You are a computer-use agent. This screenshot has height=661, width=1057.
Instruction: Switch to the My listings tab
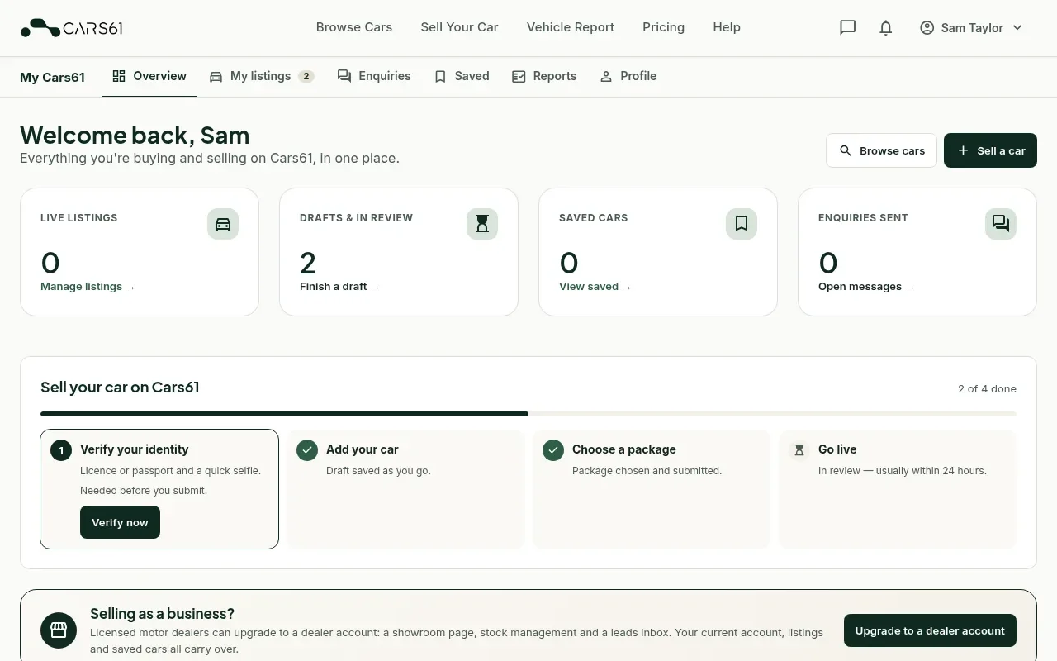(262, 76)
